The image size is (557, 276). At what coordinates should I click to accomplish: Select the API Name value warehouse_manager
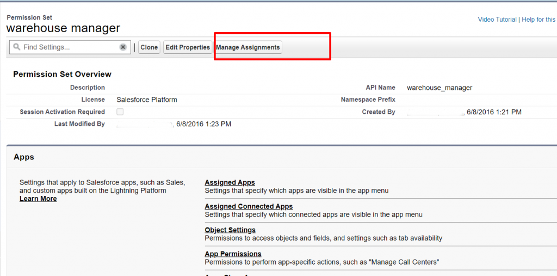(x=440, y=88)
